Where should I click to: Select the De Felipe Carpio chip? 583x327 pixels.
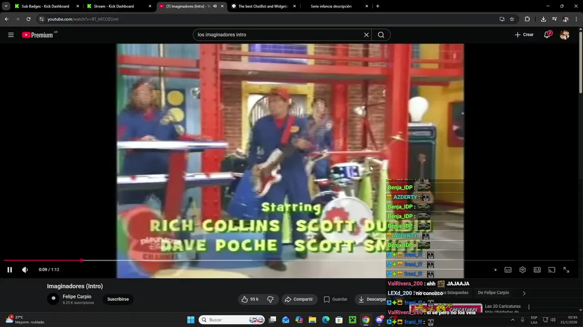coord(493,293)
